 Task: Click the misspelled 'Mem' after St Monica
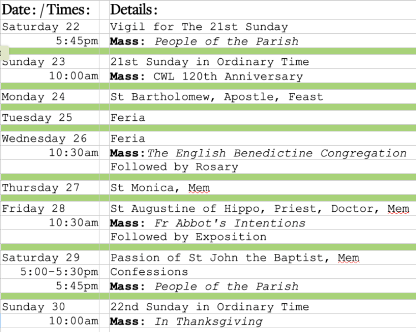pos(199,188)
